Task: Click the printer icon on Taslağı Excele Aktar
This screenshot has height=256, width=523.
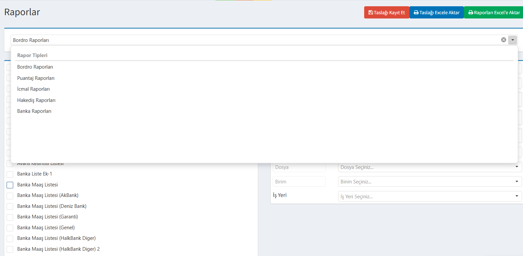Action: [416, 13]
